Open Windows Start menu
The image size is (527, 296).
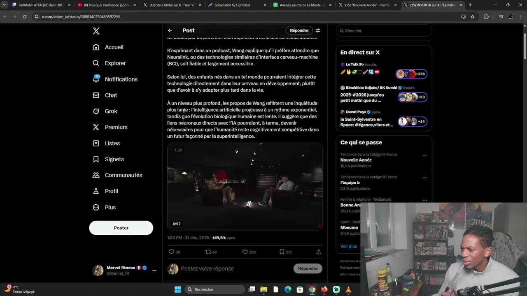point(178,289)
